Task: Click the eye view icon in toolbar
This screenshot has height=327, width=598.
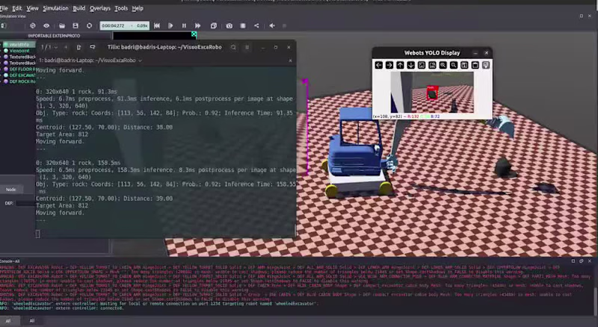Action: pyautogui.click(x=46, y=25)
